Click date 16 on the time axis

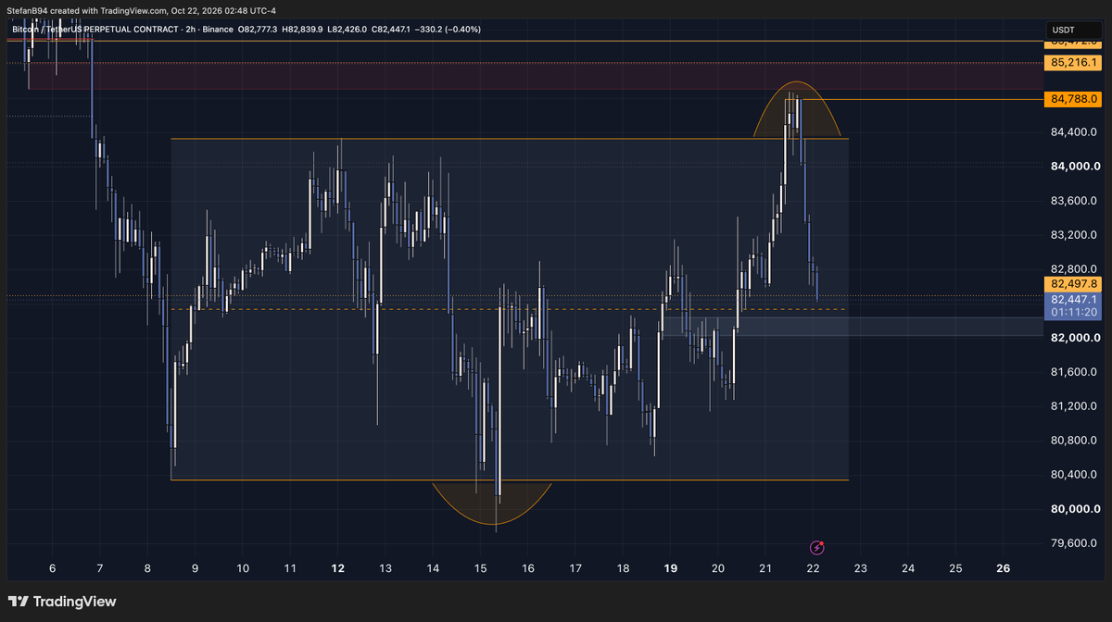(x=528, y=568)
